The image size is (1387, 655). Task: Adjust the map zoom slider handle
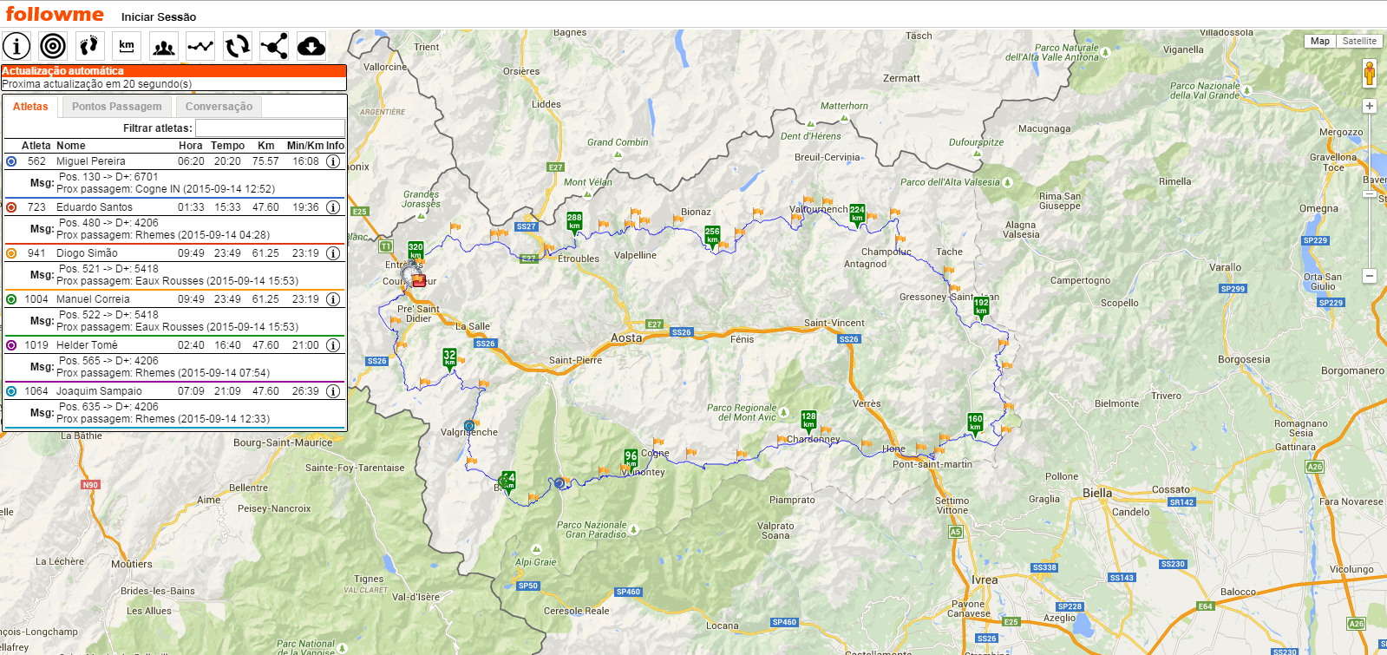pyautogui.click(x=1370, y=193)
